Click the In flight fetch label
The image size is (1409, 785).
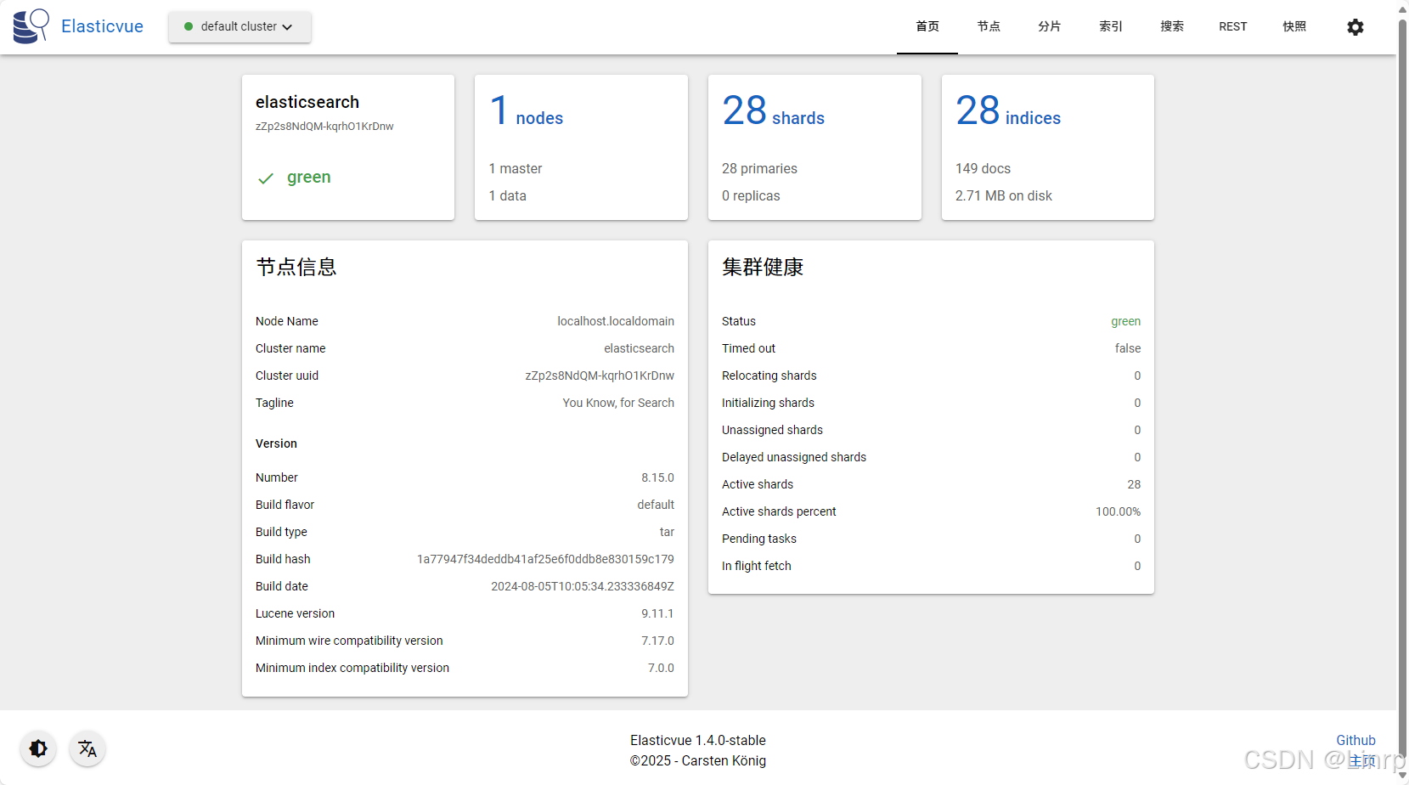757,566
